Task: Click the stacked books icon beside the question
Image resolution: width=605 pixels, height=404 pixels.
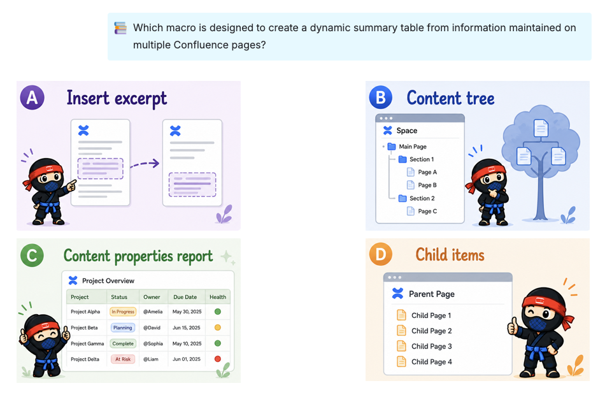Action: point(120,28)
